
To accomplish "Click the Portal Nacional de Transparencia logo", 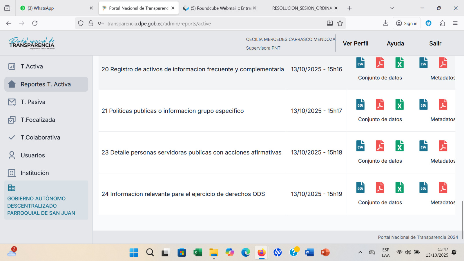I will [x=32, y=43].
